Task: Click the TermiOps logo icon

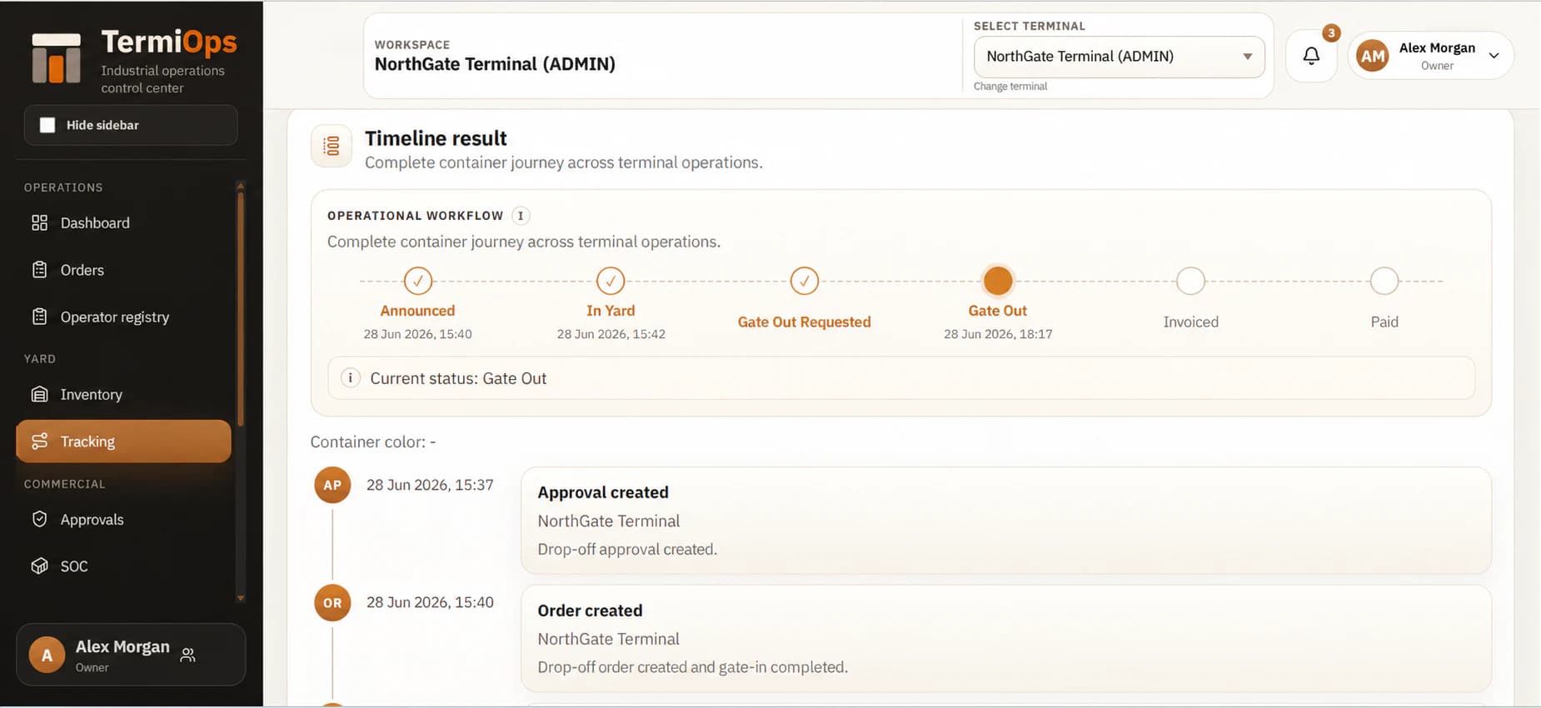Action: (x=57, y=58)
